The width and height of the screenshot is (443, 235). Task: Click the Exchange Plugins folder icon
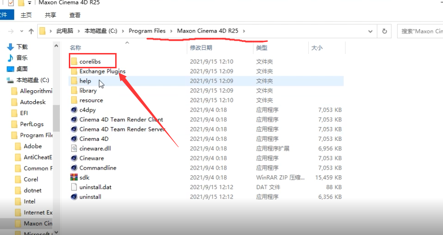pos(74,71)
